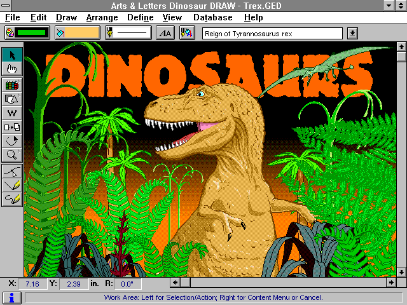Select the edit points tool
The image size is (407, 305).
point(12,172)
